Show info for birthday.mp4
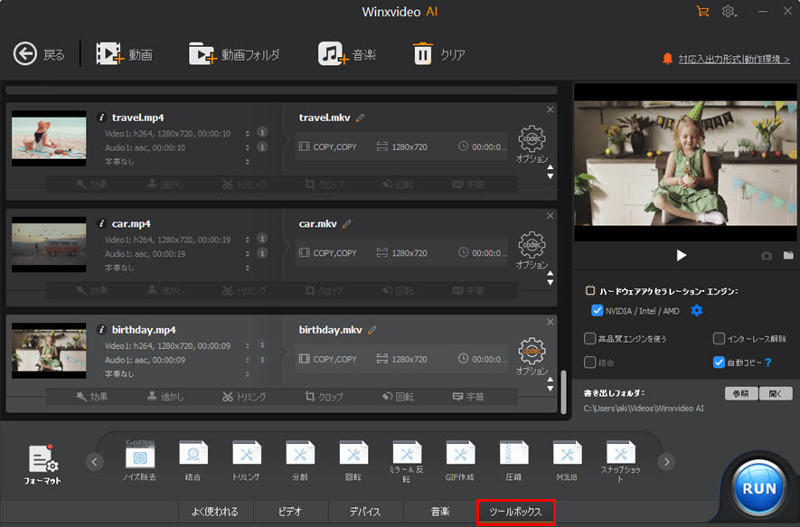This screenshot has width=800, height=527. click(x=101, y=330)
